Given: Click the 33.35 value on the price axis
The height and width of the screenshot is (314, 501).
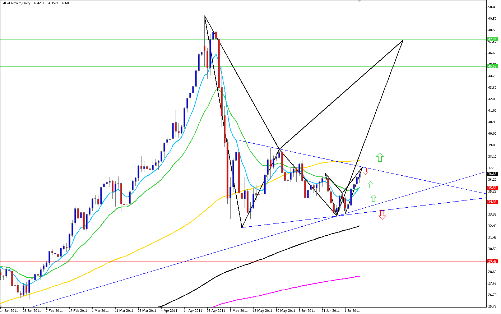Looking at the screenshot, I should click(x=492, y=214).
